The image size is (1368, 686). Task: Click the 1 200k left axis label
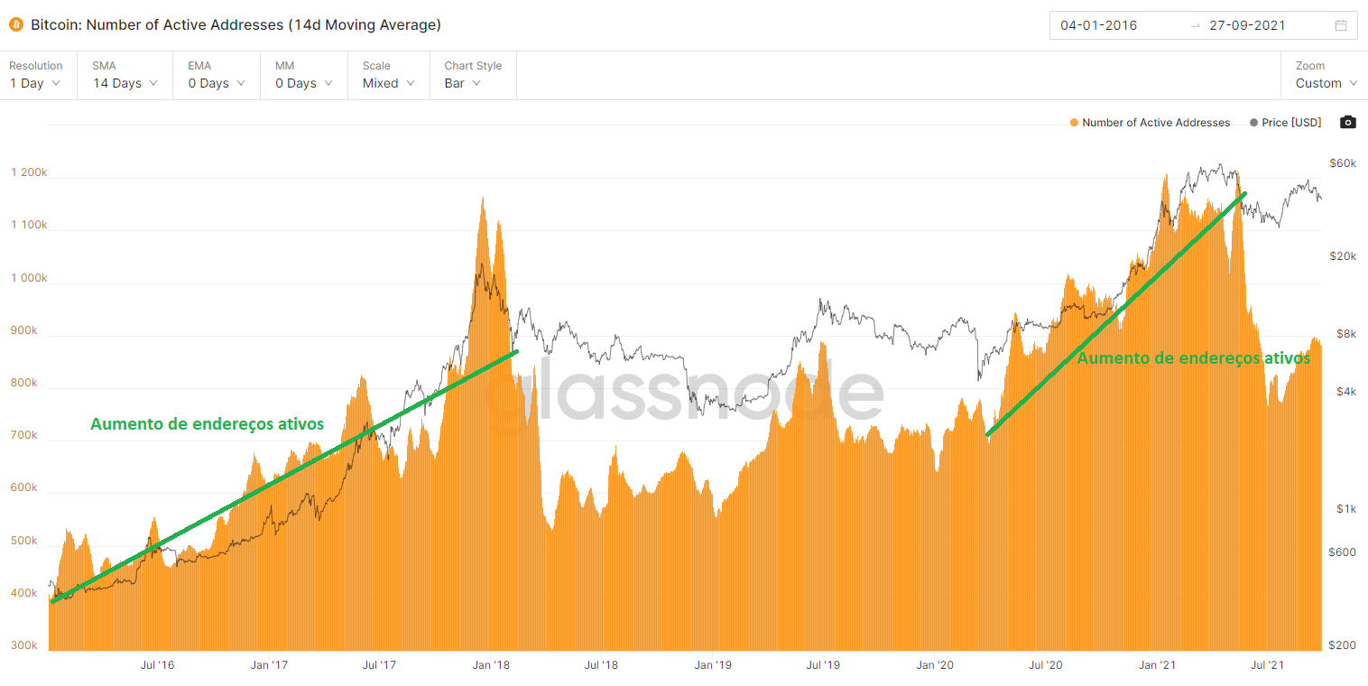[x=30, y=171]
